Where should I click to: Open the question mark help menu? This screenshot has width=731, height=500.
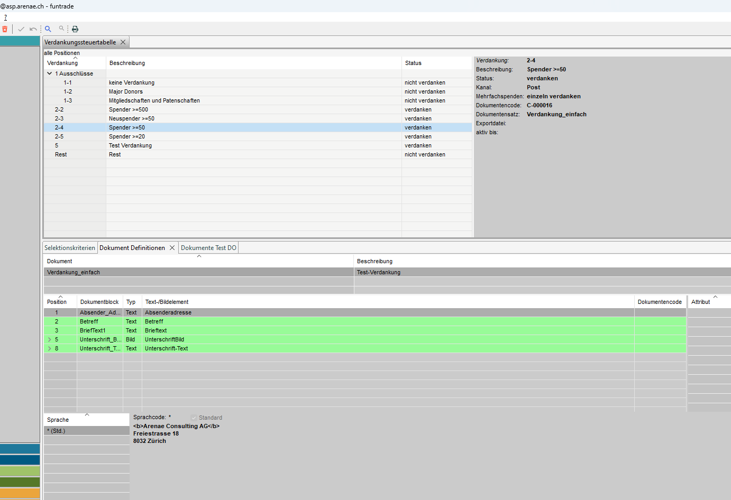pyautogui.click(x=5, y=17)
